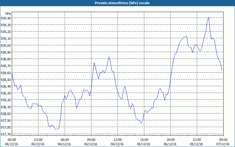
Task: Click the 938,80 y-axis value
Action: pyautogui.click(x=6, y=59)
